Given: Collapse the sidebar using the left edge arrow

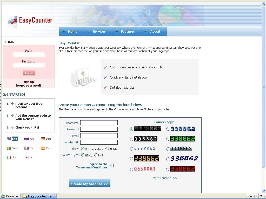Looking at the screenshot, I should pos(1,84).
